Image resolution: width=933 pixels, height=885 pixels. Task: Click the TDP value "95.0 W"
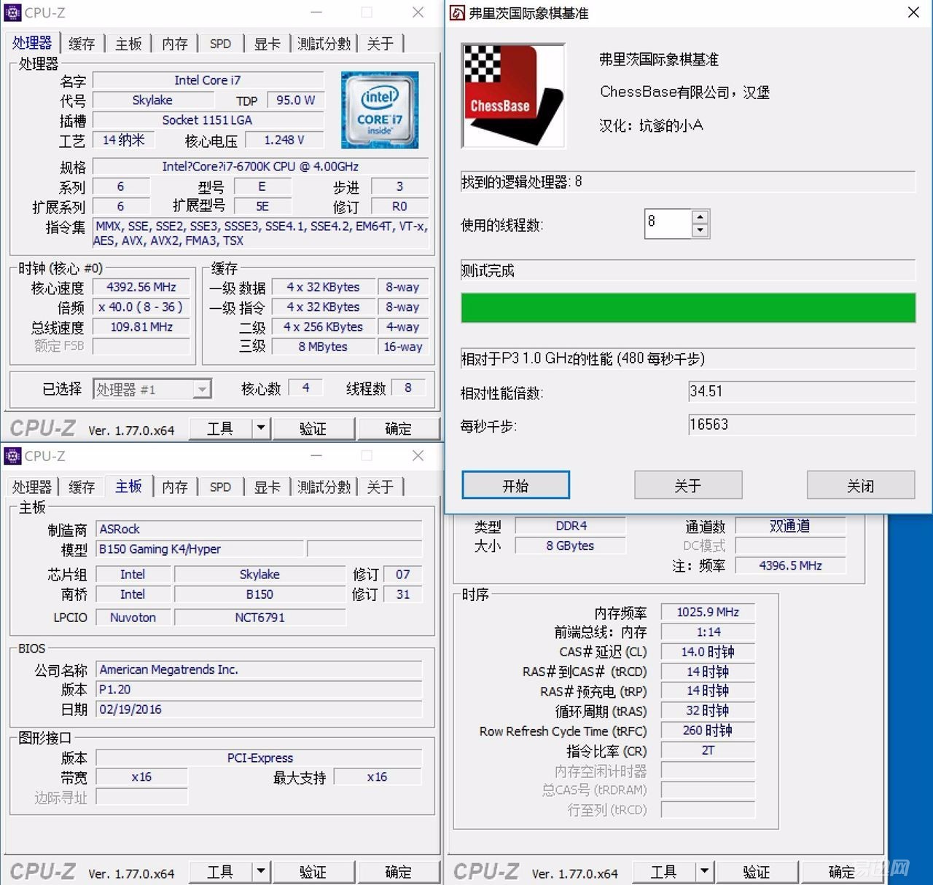coord(296,100)
